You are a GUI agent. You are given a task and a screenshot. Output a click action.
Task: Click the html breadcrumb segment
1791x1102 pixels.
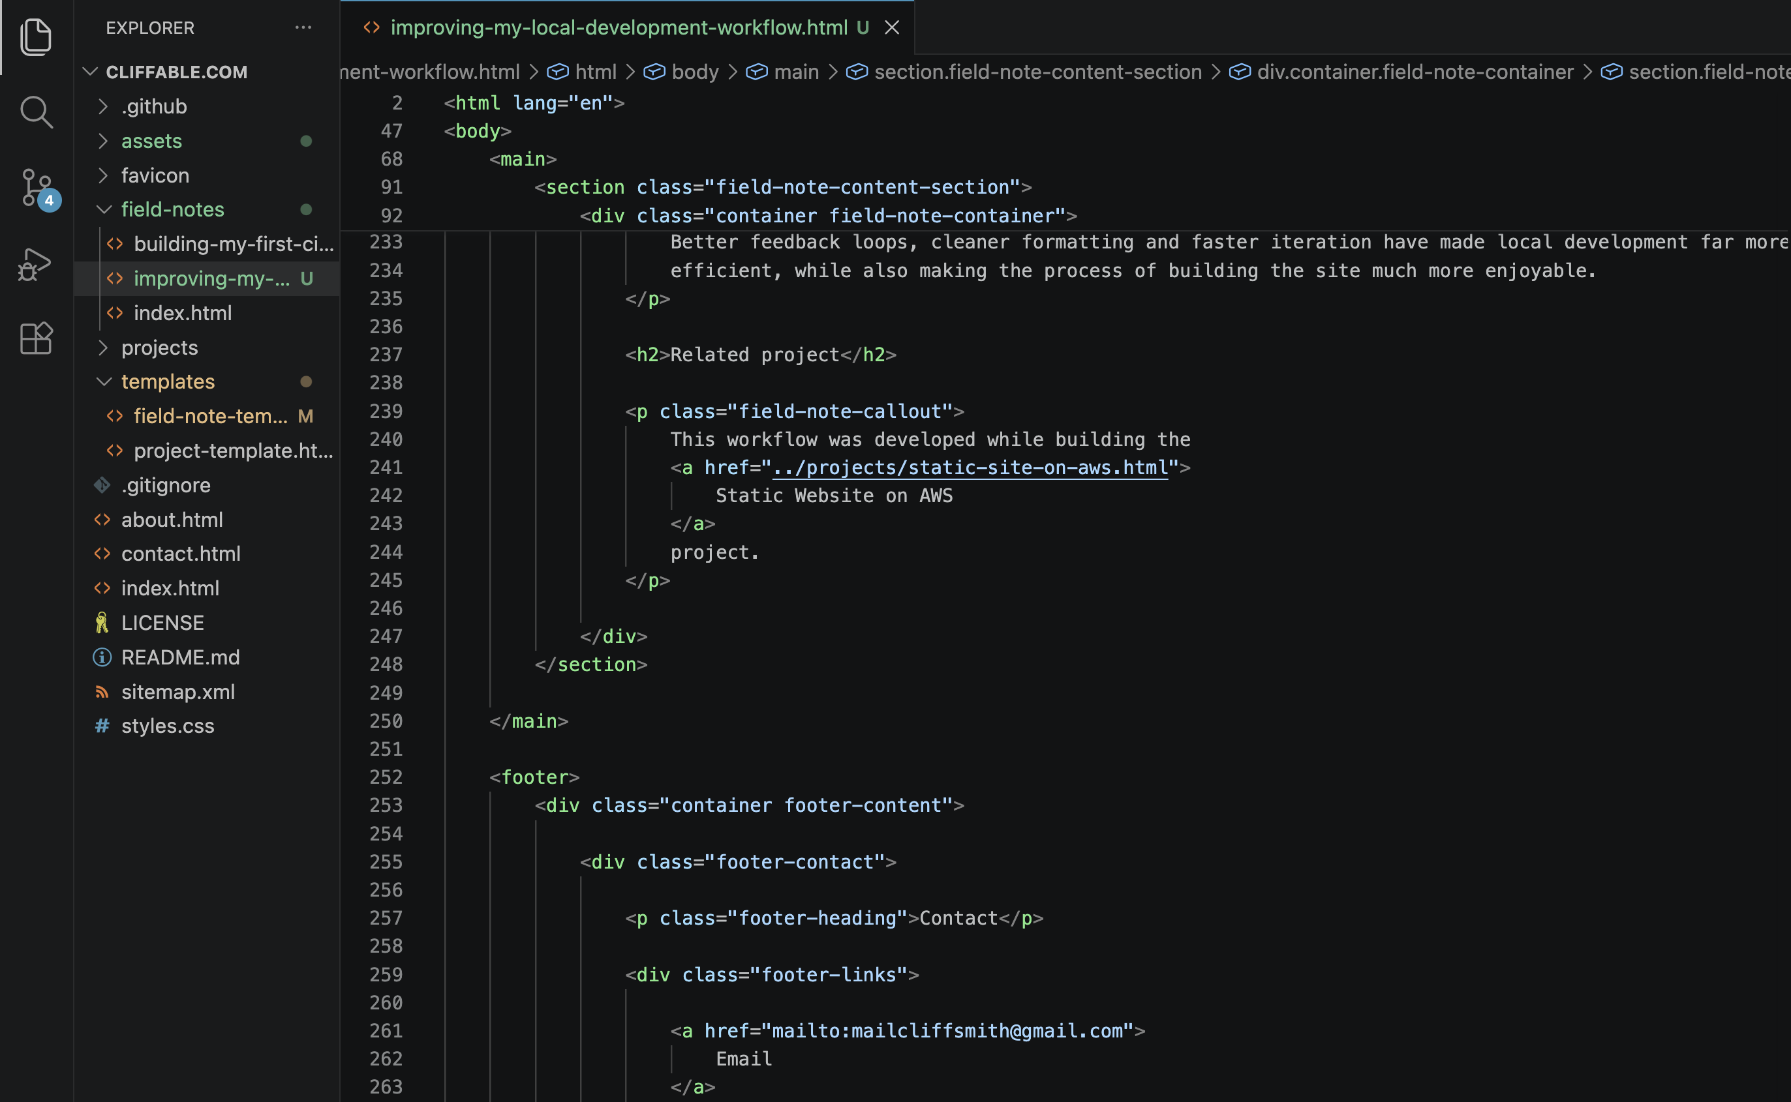595,72
